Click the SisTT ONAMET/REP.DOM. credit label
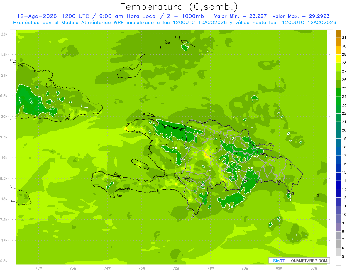352x272 pixels. pyautogui.click(x=299, y=261)
